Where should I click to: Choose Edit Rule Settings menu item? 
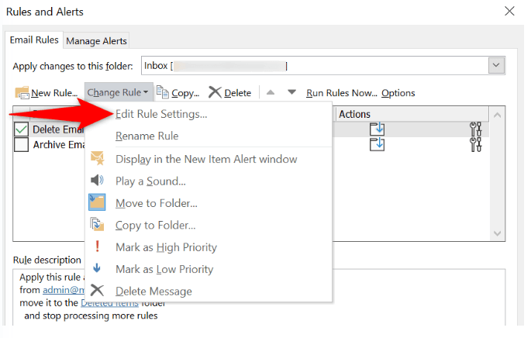point(161,114)
